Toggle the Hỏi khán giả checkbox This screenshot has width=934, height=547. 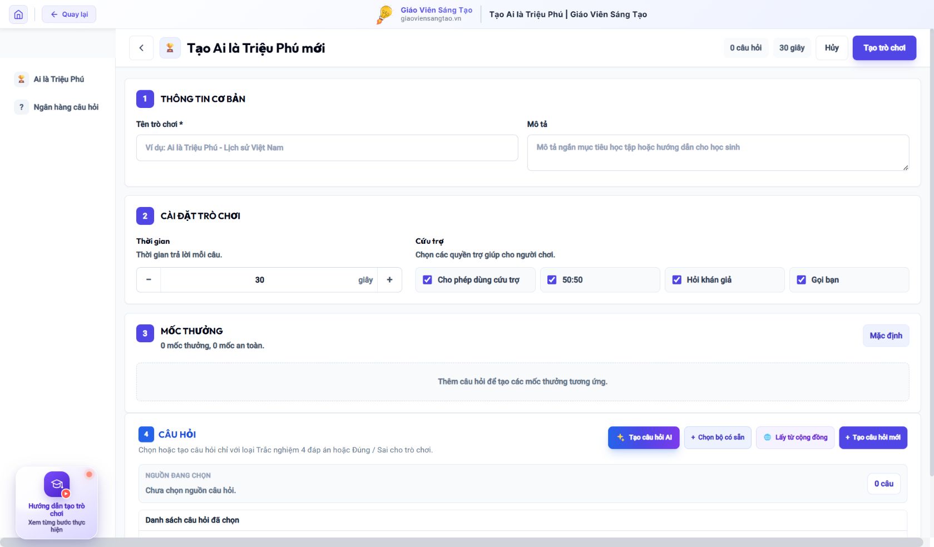(x=676, y=280)
